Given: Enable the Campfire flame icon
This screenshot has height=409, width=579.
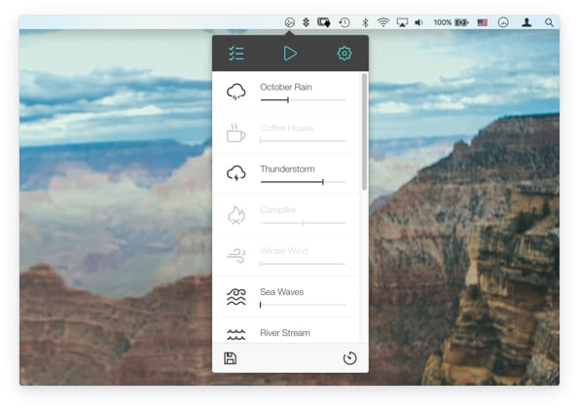Looking at the screenshot, I should click(235, 214).
